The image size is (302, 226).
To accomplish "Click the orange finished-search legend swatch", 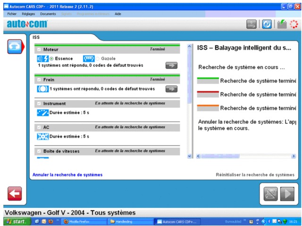I will 208,108.
